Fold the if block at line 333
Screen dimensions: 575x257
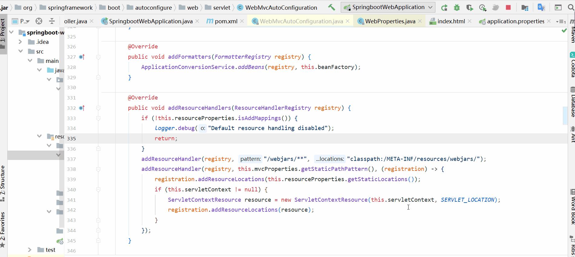tap(98, 118)
